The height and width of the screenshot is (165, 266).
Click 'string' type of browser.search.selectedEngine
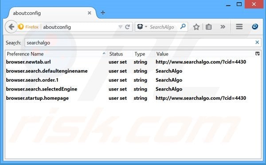click(x=140, y=89)
